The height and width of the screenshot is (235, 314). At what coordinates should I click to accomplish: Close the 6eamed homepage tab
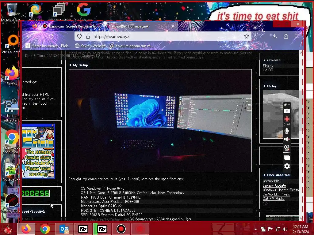coord(173,26)
